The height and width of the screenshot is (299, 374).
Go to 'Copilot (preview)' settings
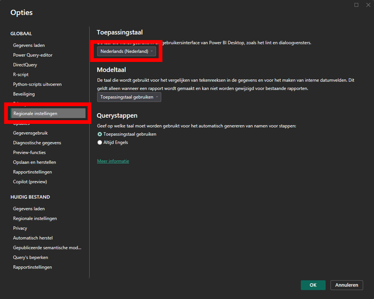30,182
